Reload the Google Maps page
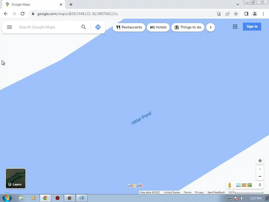This screenshot has height=202, width=269. pos(23,14)
